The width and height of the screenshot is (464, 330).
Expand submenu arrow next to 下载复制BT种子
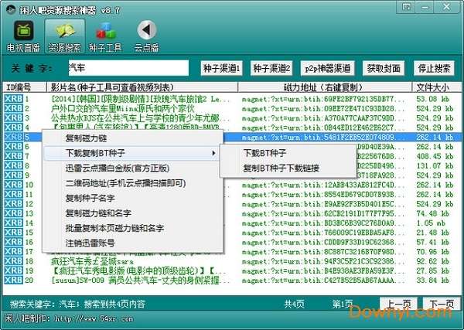pos(213,153)
